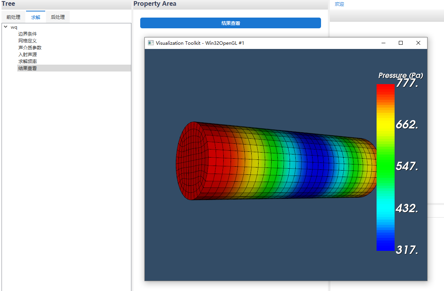This screenshot has width=444, height=291.
Task: Open 求解频率 tree item
Action: [28, 61]
